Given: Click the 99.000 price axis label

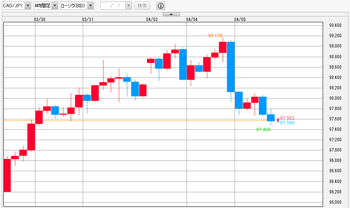Looking at the screenshot, I should click(335, 46).
